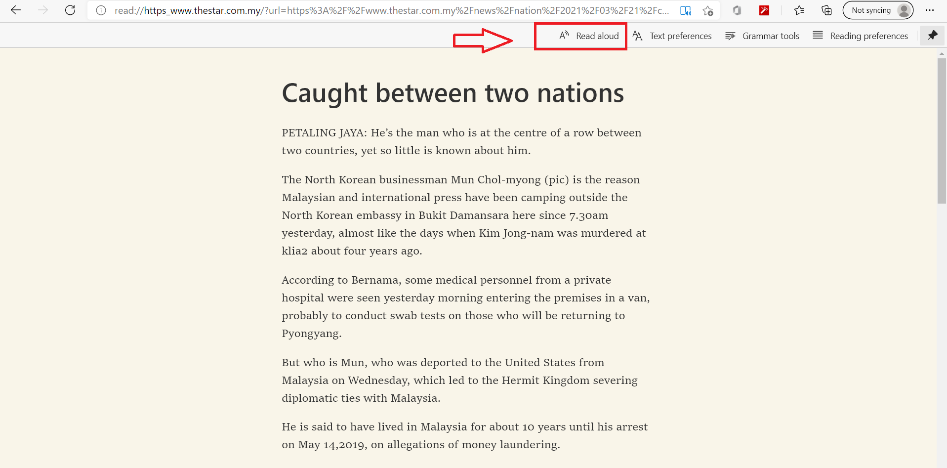Open Text preferences menu
The image size is (947, 468).
click(672, 36)
